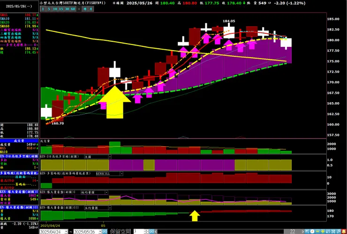Viewport: 347px width, 234px height.
Task: Switch to the weekly (週) chart timeframe
Action: pos(84,9)
